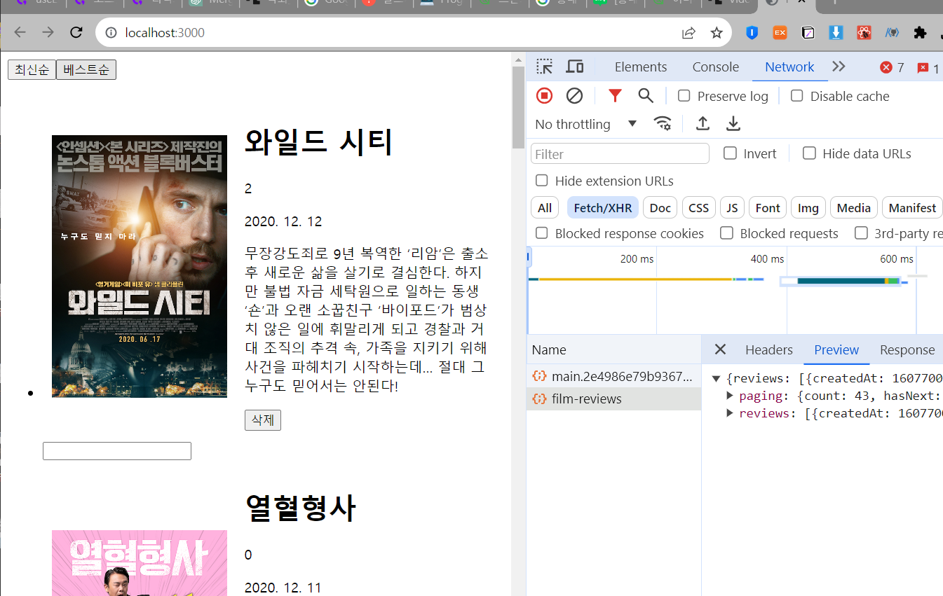The height and width of the screenshot is (596, 943).
Task: Filter requests by All types
Action: [x=545, y=208]
